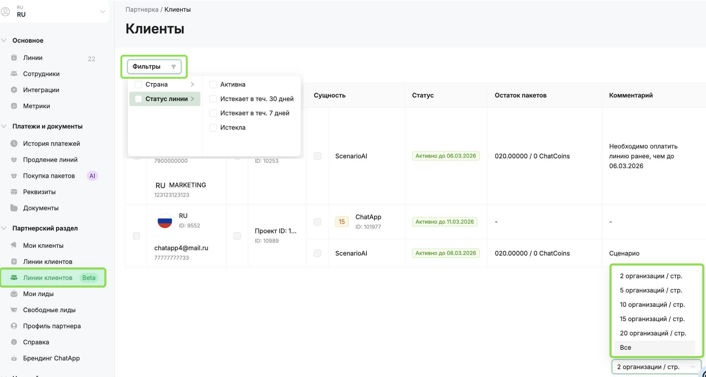
Task: Click the Help info icon
Action: pos(14,342)
